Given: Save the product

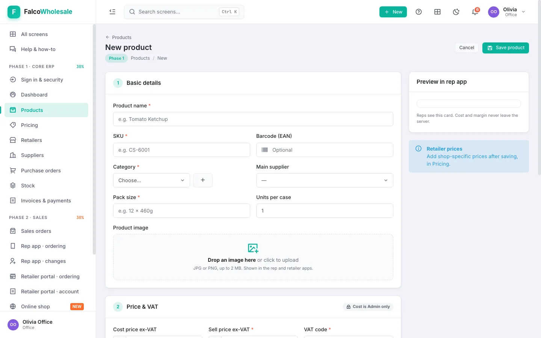Looking at the screenshot, I should coord(506,48).
